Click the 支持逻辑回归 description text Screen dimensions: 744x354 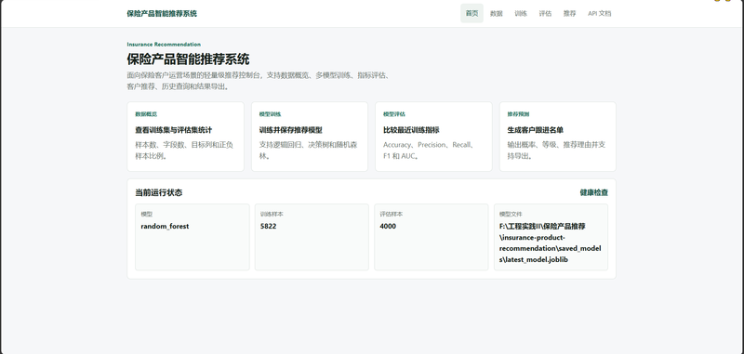click(x=308, y=151)
